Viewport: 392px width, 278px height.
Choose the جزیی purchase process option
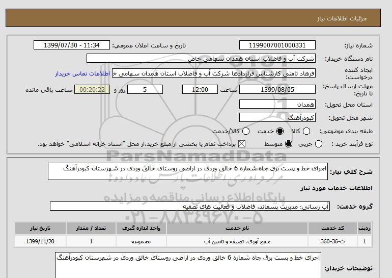coord(319,144)
